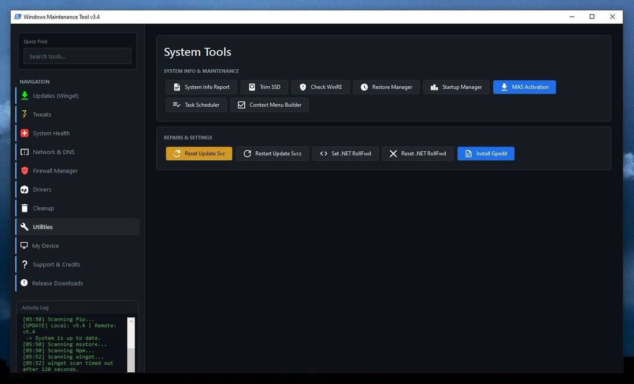
Task: Click the monitor icon beside My Device
Action: (x=24, y=245)
